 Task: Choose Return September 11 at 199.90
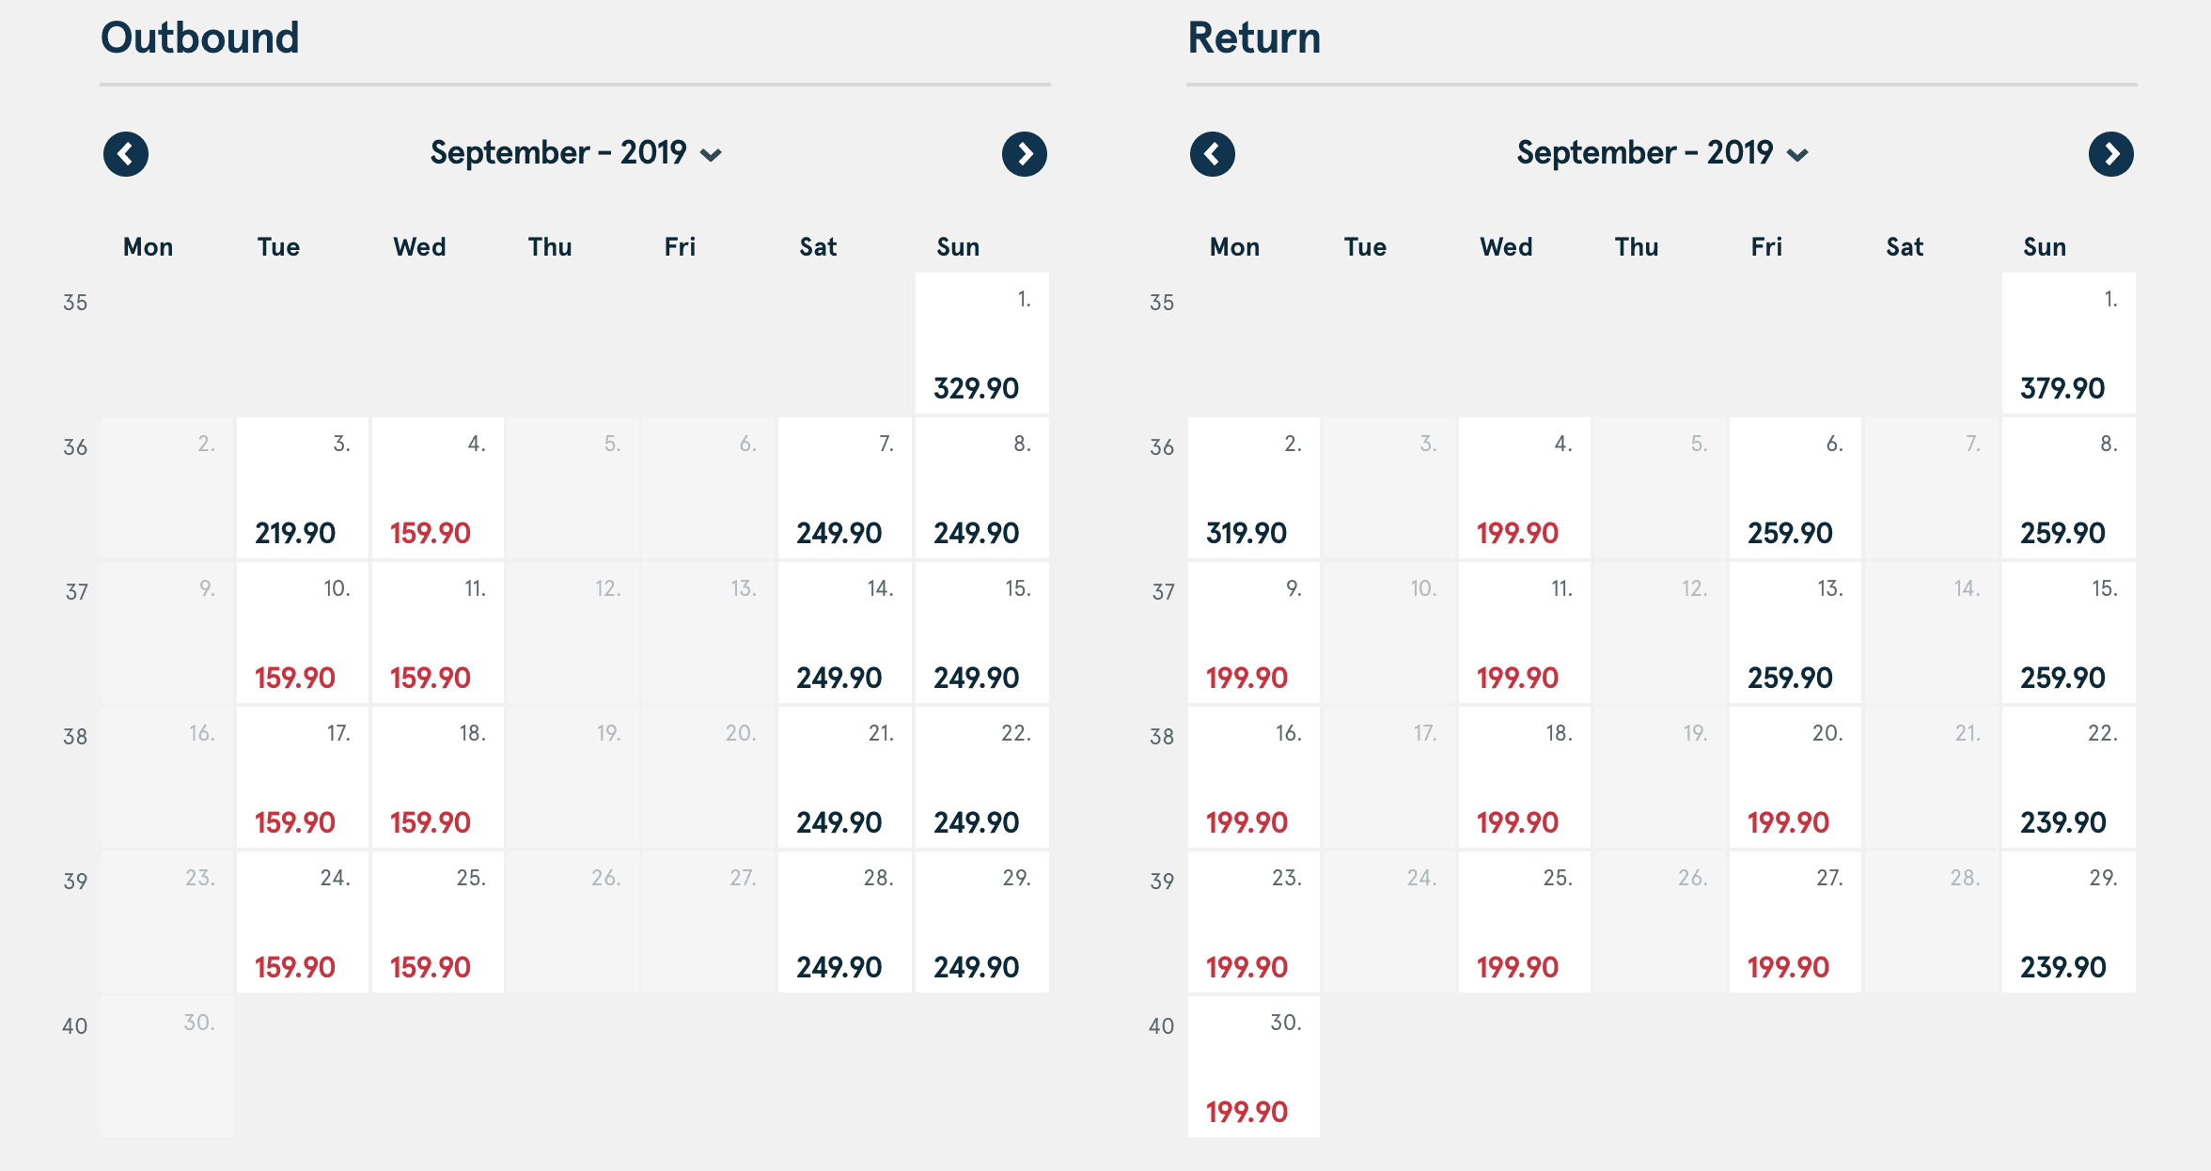point(1524,633)
